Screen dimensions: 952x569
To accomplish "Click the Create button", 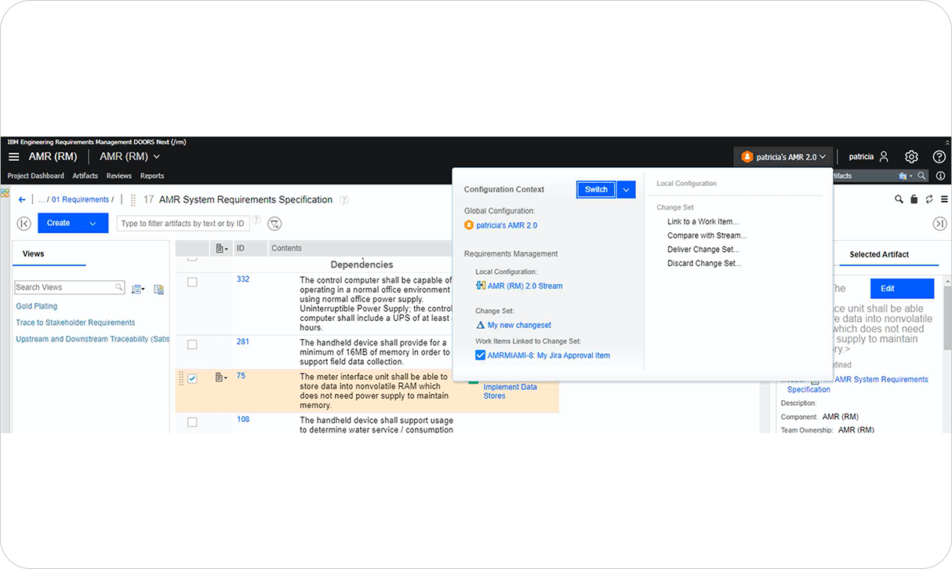I will (58, 224).
